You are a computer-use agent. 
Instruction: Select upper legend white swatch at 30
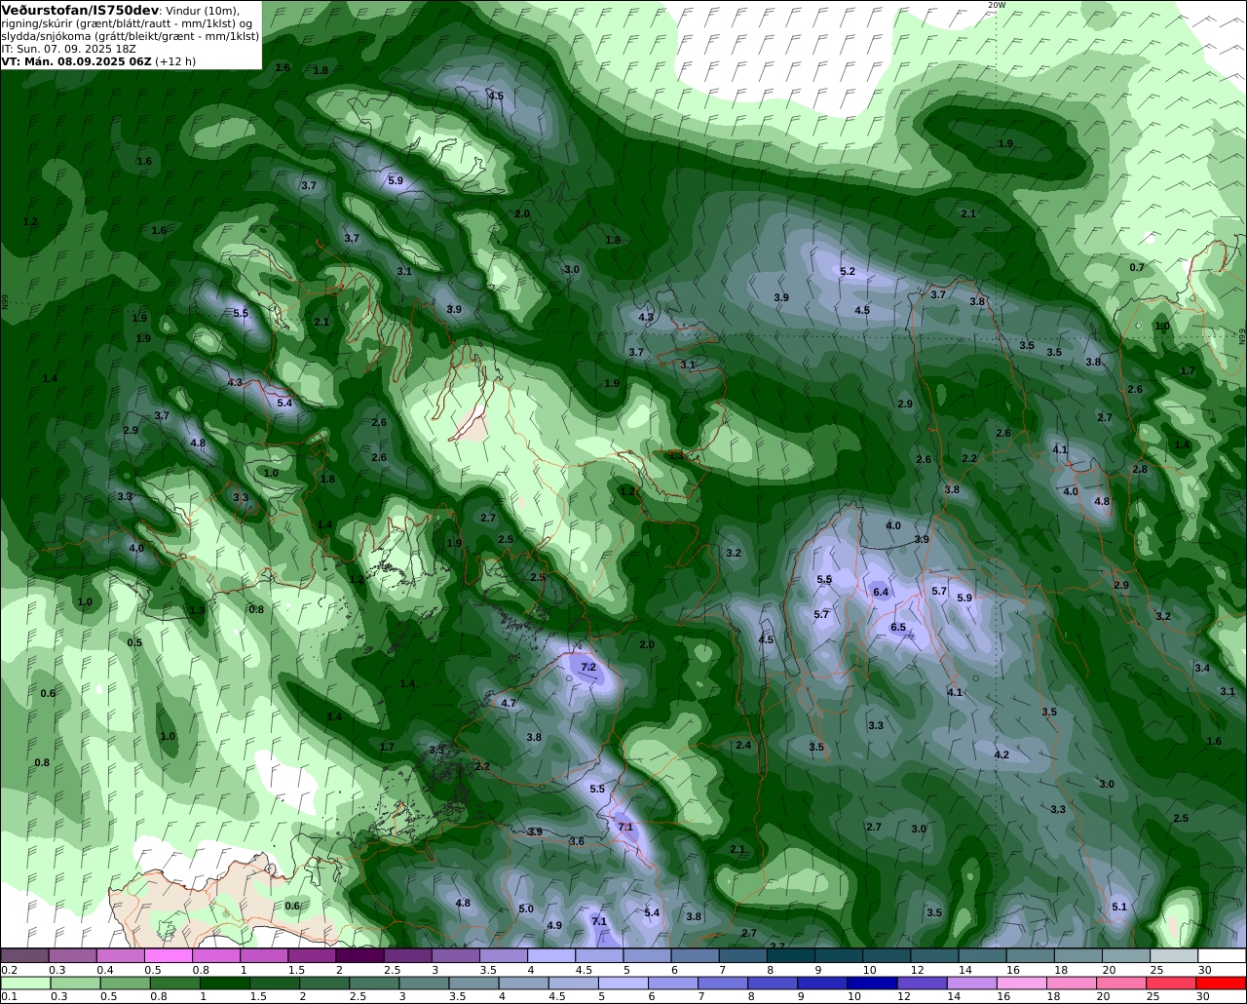coord(1223,956)
